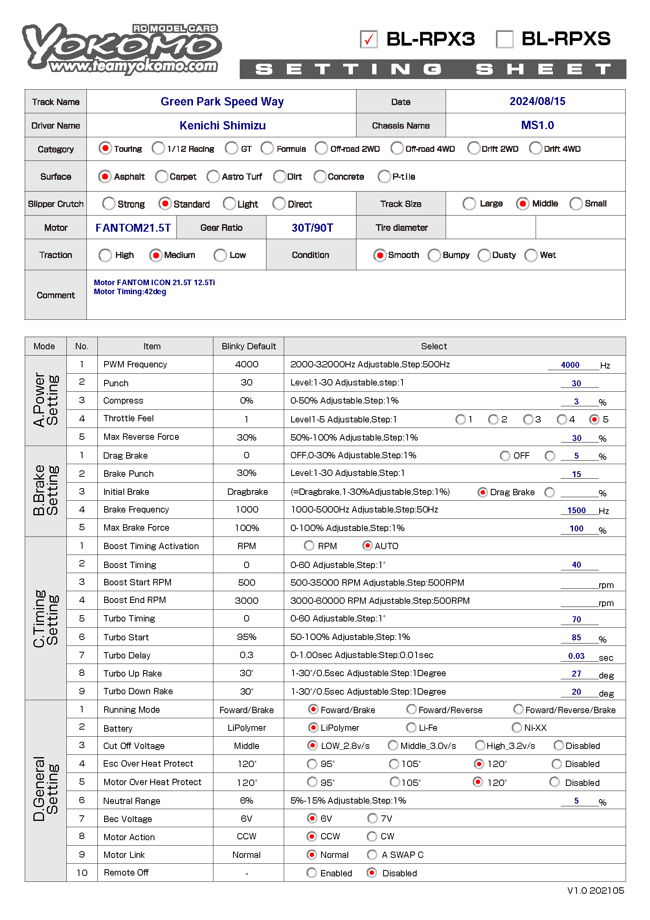Edit the PWM Frequency value field
Screen dimensions: 650x920
pyautogui.click(x=572, y=365)
